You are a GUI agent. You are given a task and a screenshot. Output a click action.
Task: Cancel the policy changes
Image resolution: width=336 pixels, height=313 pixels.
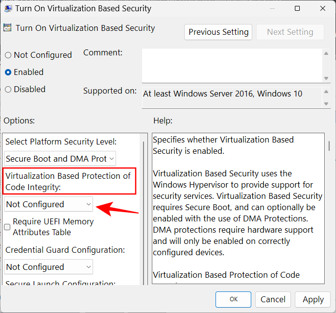click(273, 299)
